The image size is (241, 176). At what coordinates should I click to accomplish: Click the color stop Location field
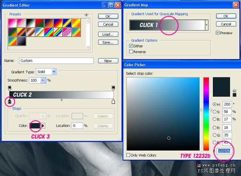coord(77,126)
